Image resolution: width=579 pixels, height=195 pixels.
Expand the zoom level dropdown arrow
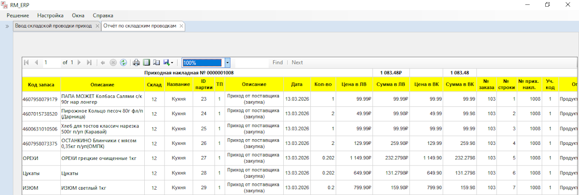pos(227,63)
